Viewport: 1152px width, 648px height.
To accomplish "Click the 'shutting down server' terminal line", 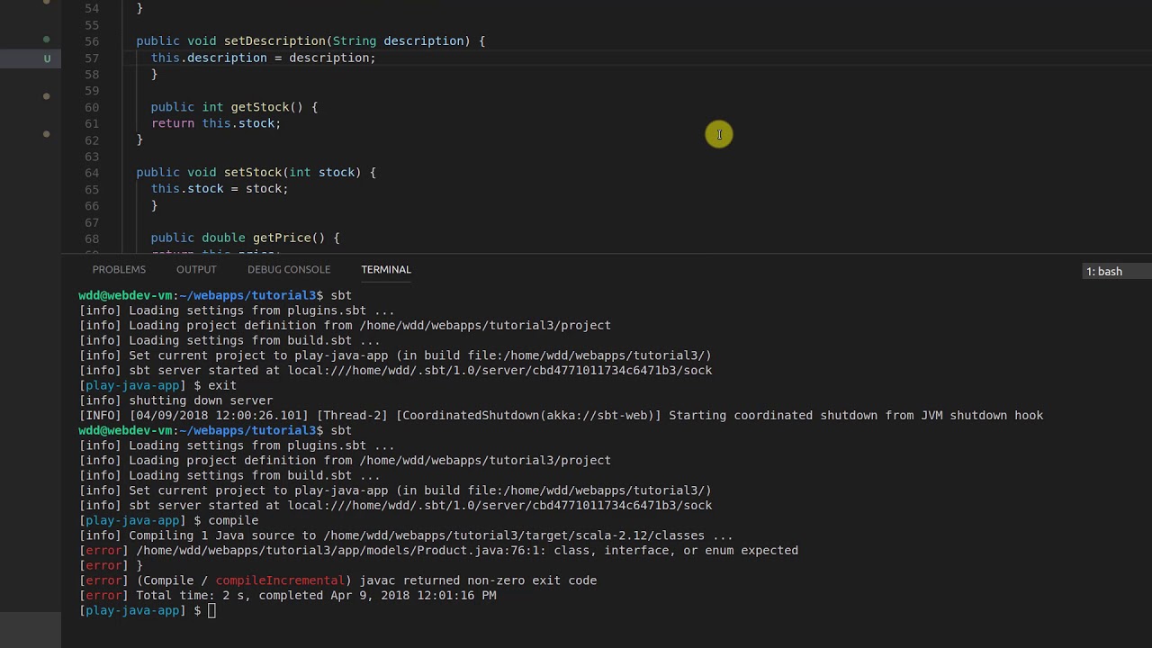I will [x=176, y=400].
